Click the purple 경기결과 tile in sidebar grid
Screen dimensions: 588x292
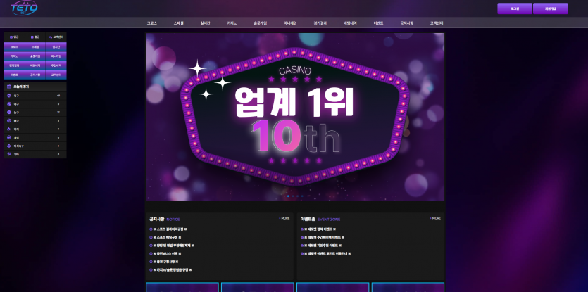tap(14, 65)
